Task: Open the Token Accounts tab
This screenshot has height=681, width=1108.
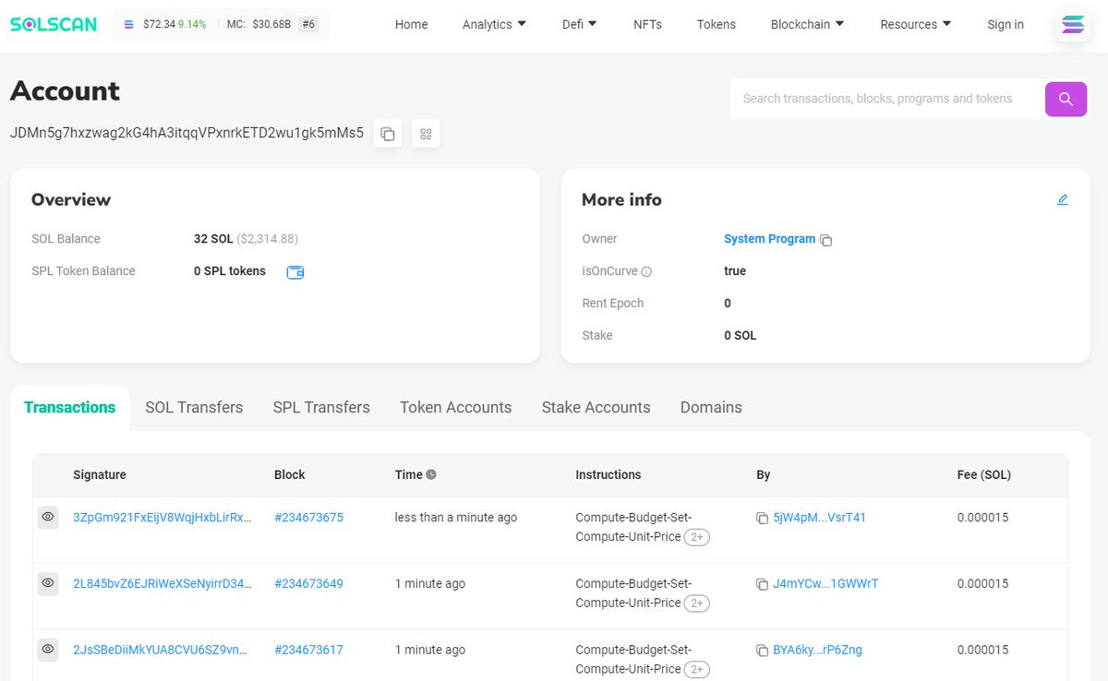Action: (x=455, y=407)
